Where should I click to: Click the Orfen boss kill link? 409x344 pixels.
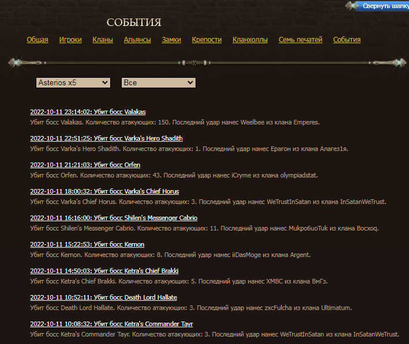[x=85, y=165]
